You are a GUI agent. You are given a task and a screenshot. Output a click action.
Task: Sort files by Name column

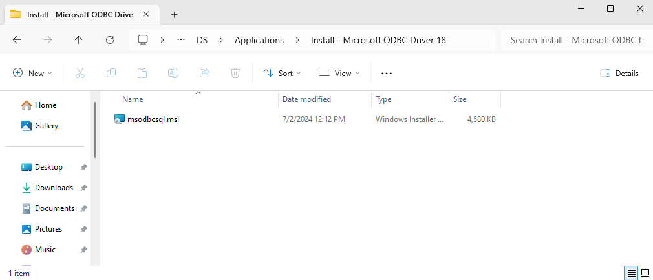[133, 99]
